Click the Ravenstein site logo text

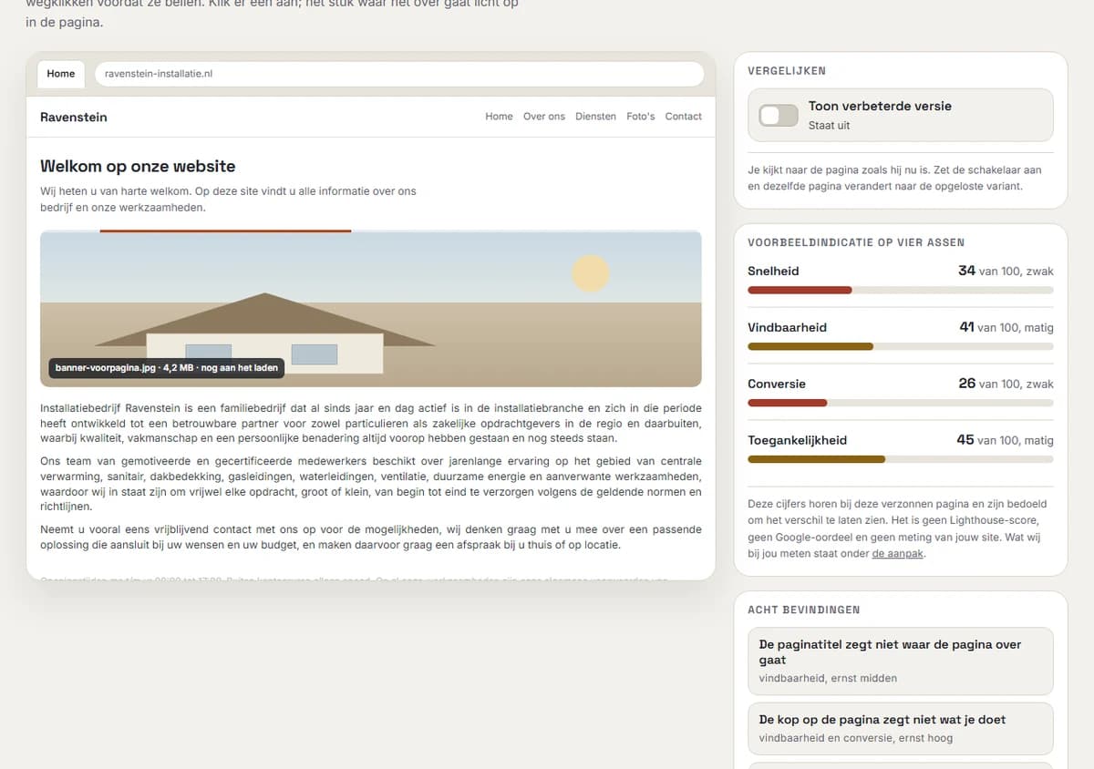coord(74,117)
